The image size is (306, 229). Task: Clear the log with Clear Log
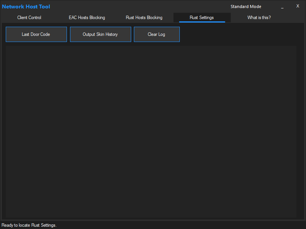(x=156, y=34)
